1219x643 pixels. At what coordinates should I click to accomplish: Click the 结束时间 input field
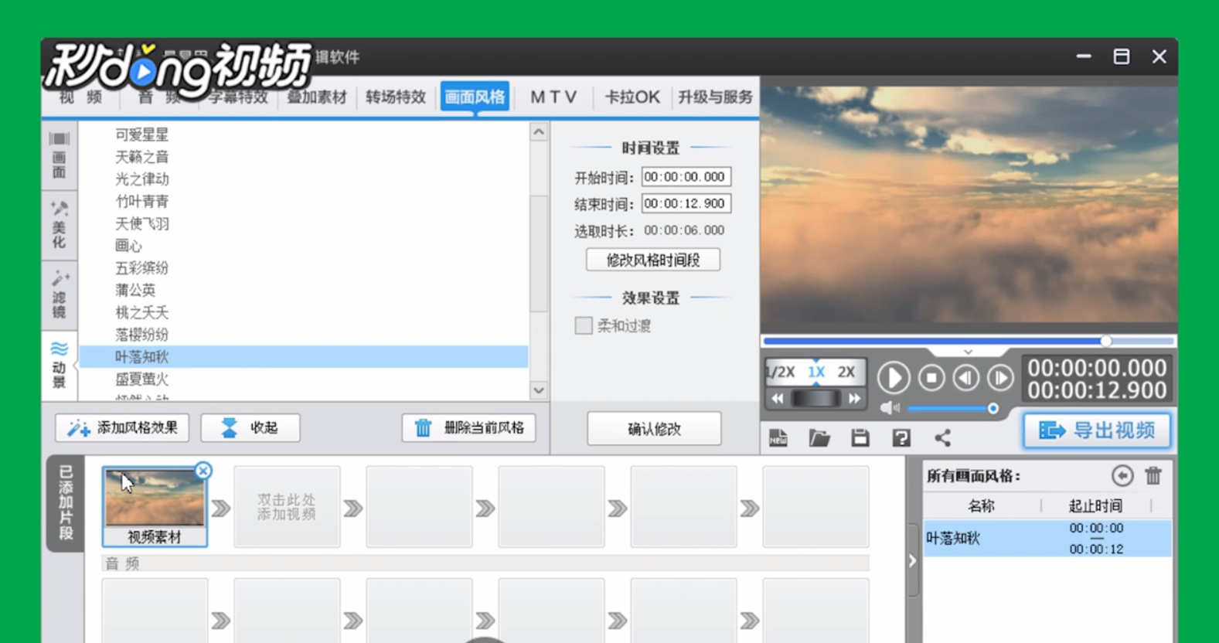point(686,203)
